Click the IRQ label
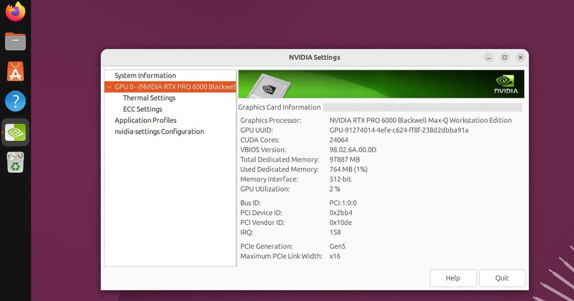Screen dimensions: 574x301 [247, 232]
